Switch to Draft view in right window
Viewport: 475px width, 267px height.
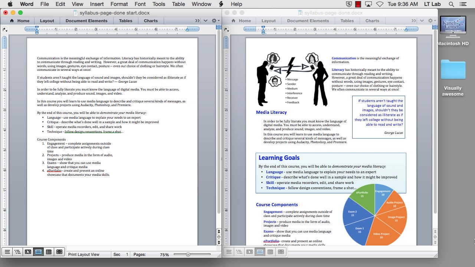(229, 252)
